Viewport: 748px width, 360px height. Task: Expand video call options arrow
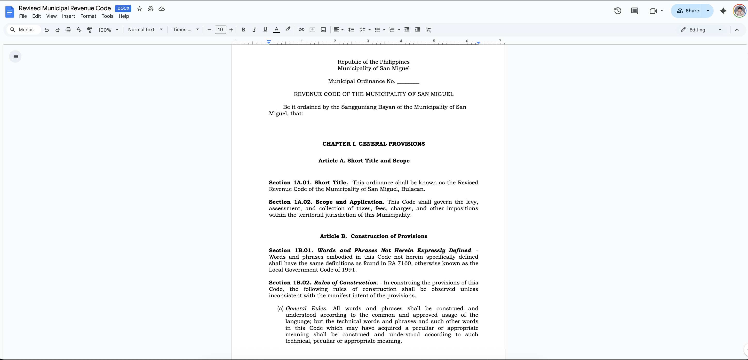coord(662,11)
